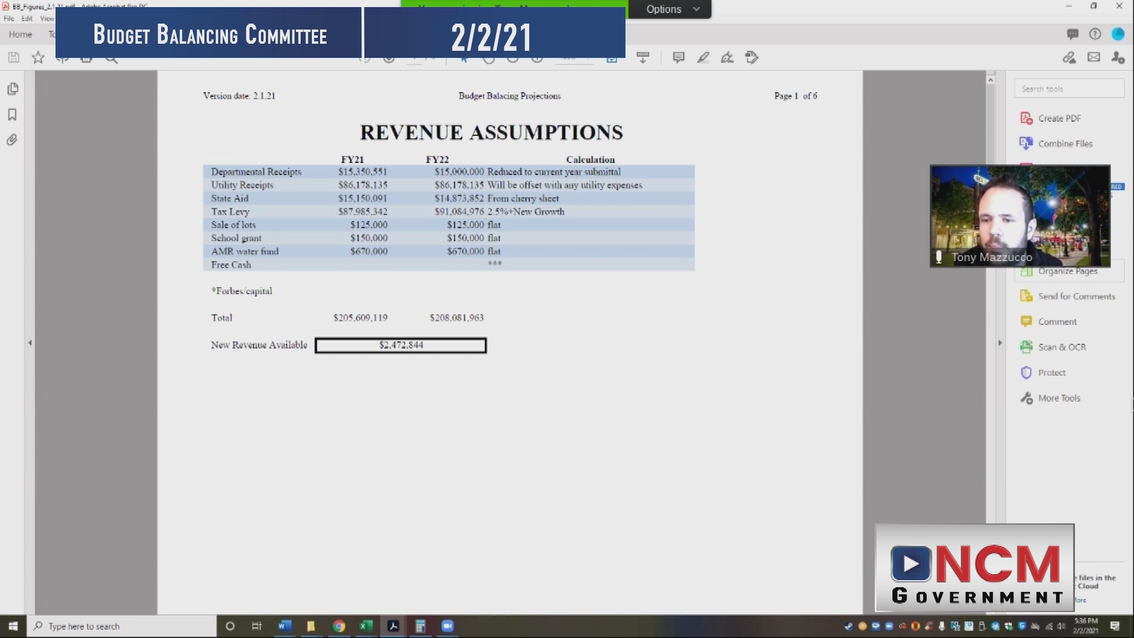1134x638 pixels.
Task: Open the Scan & OCR tool
Action: coord(1061,347)
